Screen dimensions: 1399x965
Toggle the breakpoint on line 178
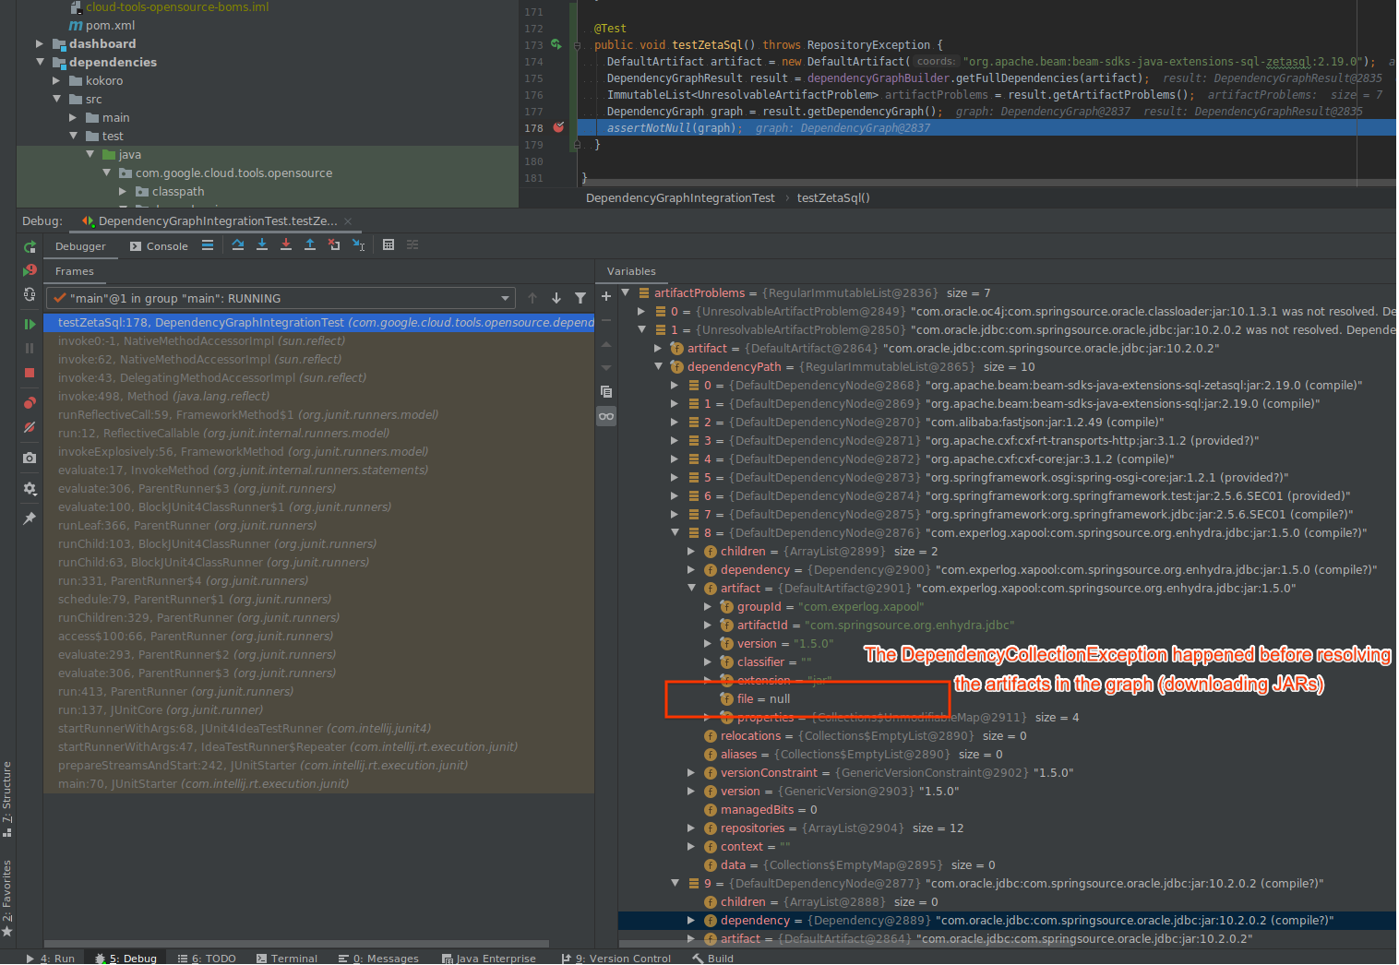(x=557, y=128)
